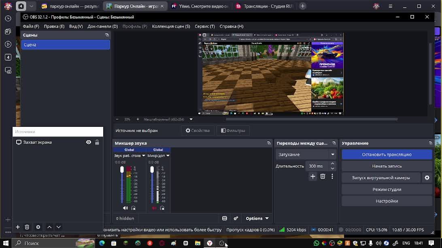The image size is (442, 248).
Task: Expand the browser tab group dropdown arrow
Action: 32,6
